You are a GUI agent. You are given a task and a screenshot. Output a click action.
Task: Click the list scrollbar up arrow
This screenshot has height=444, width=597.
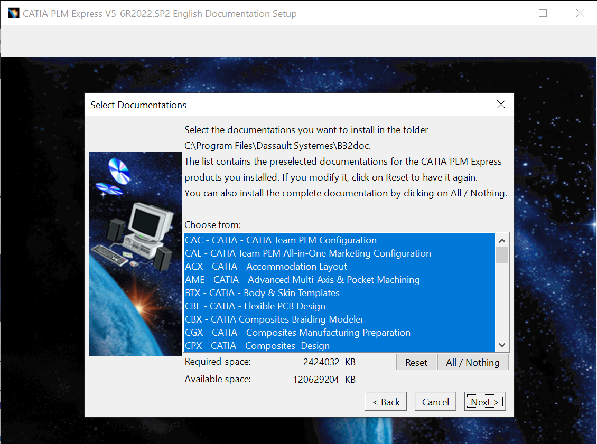502,240
